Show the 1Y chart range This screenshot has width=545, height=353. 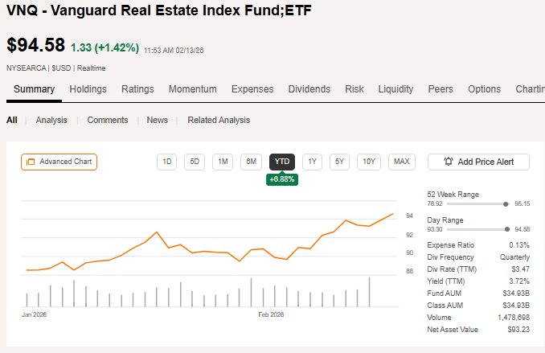pyautogui.click(x=312, y=162)
